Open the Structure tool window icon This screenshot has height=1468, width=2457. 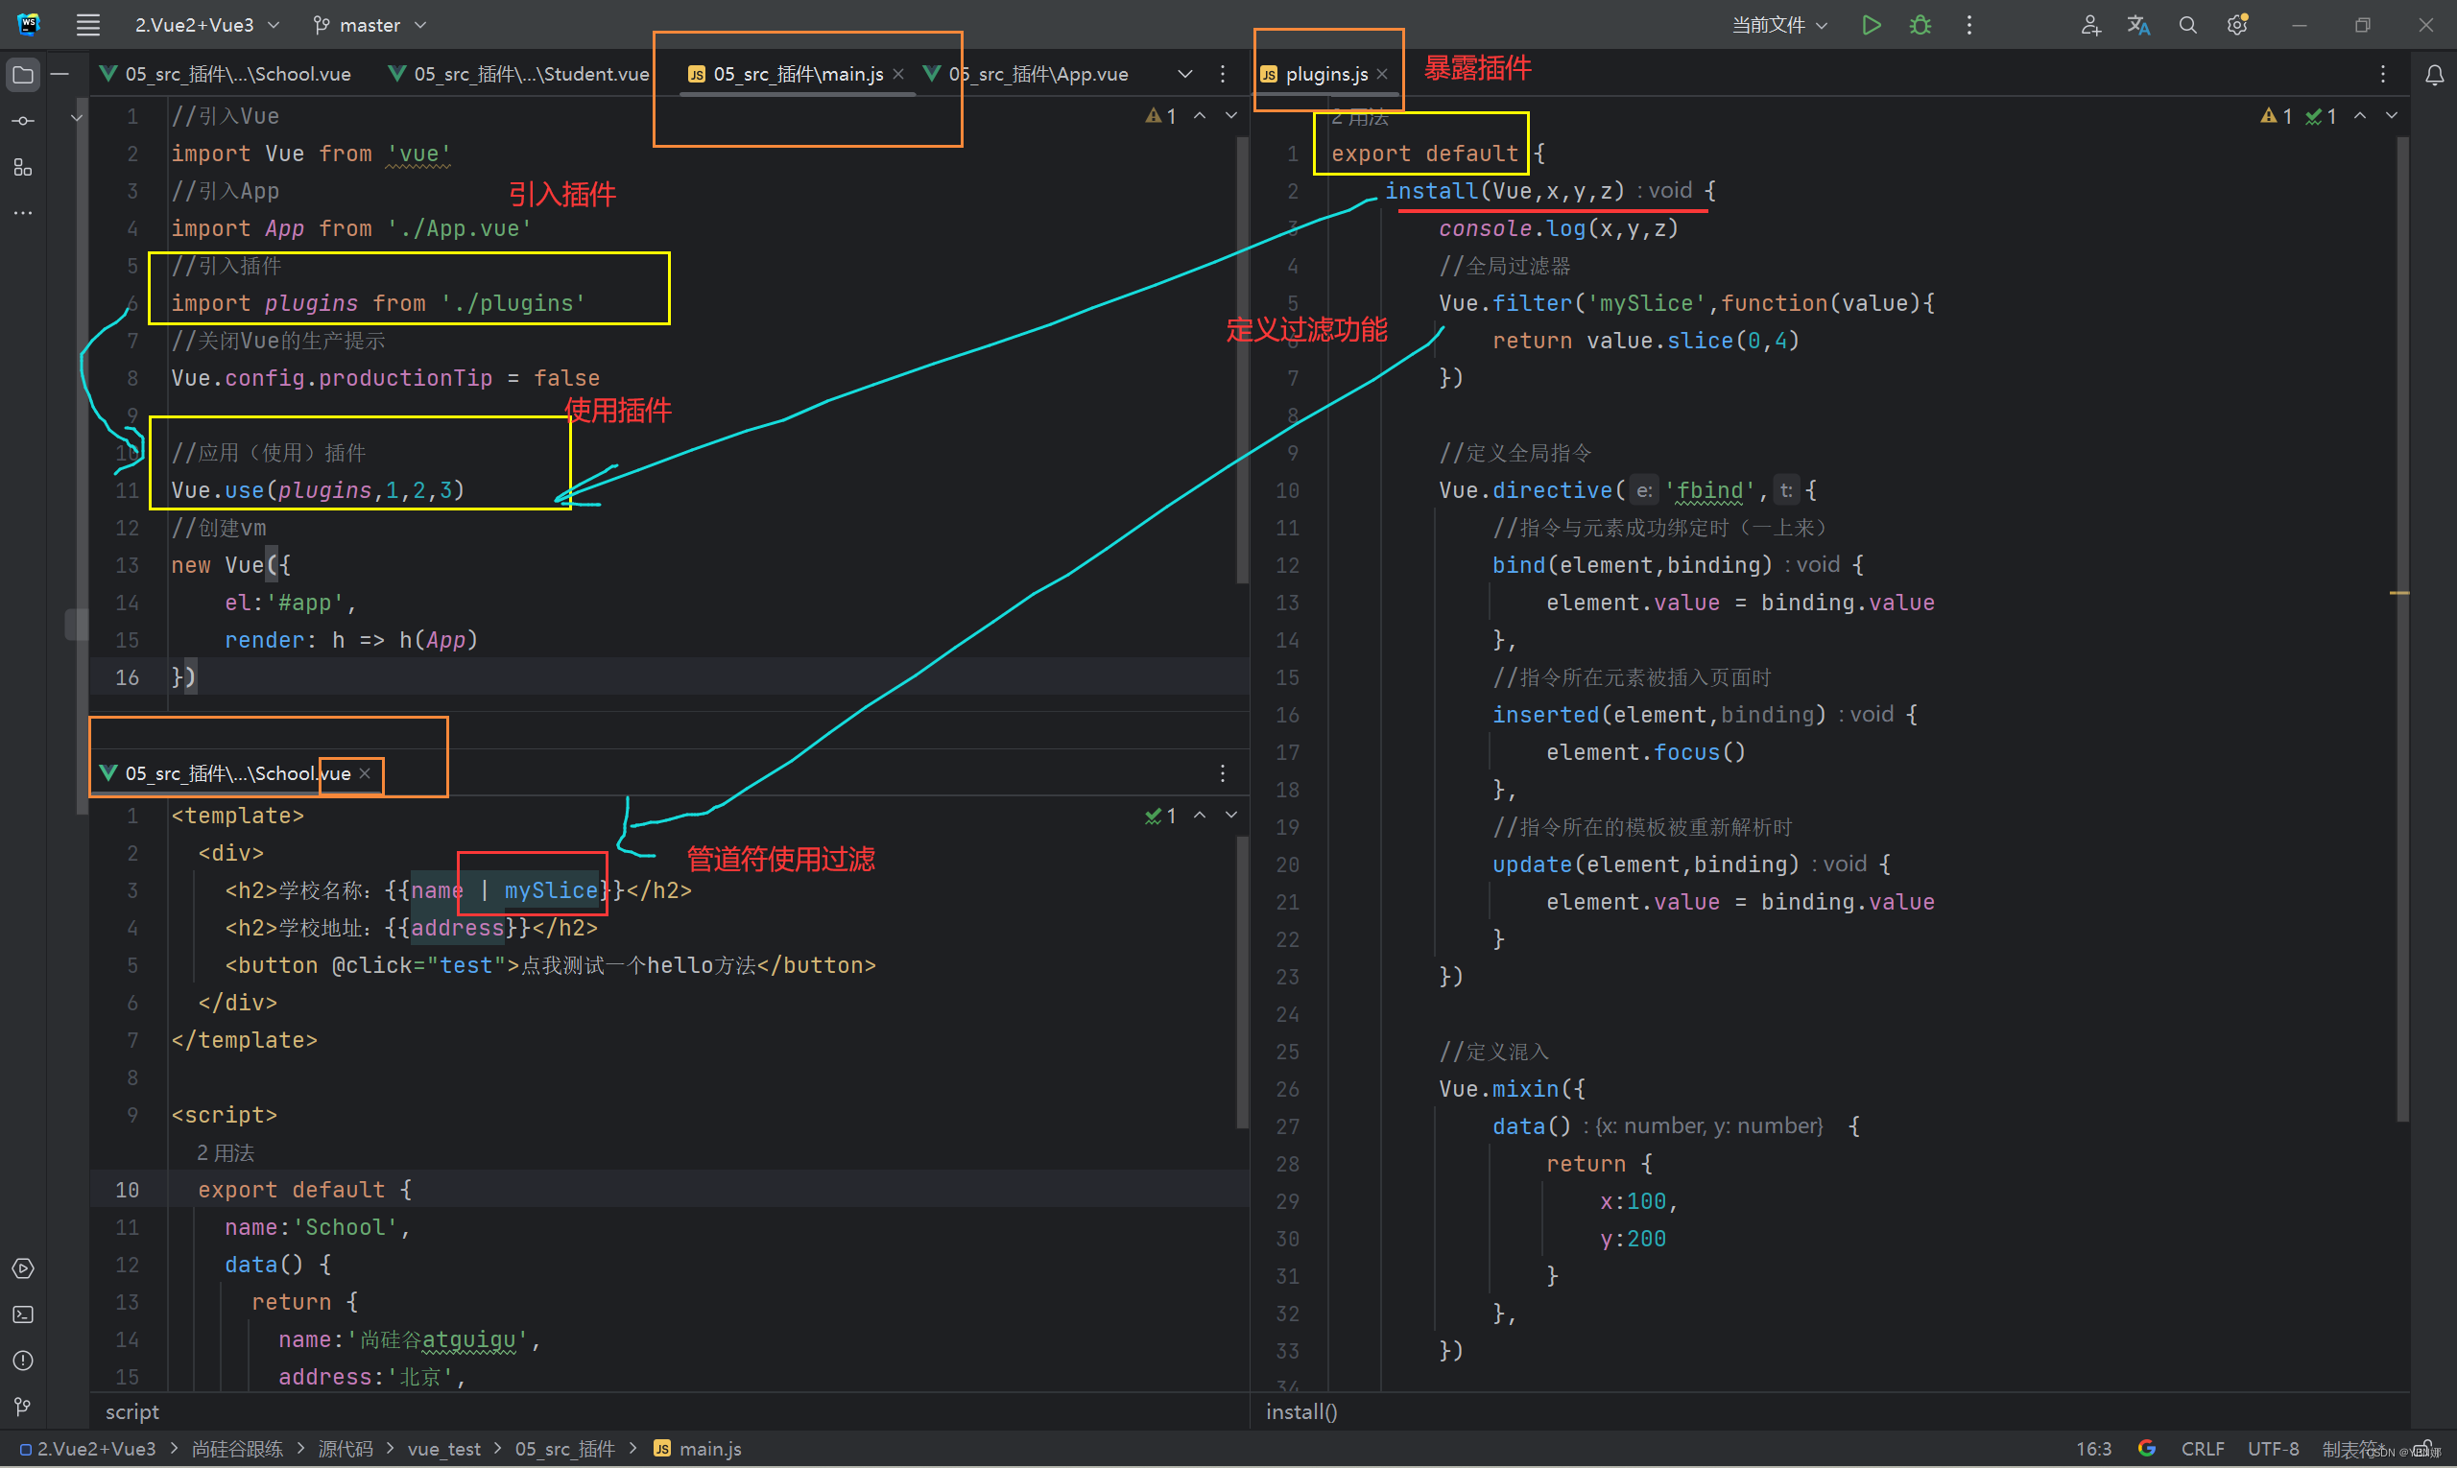coord(23,167)
